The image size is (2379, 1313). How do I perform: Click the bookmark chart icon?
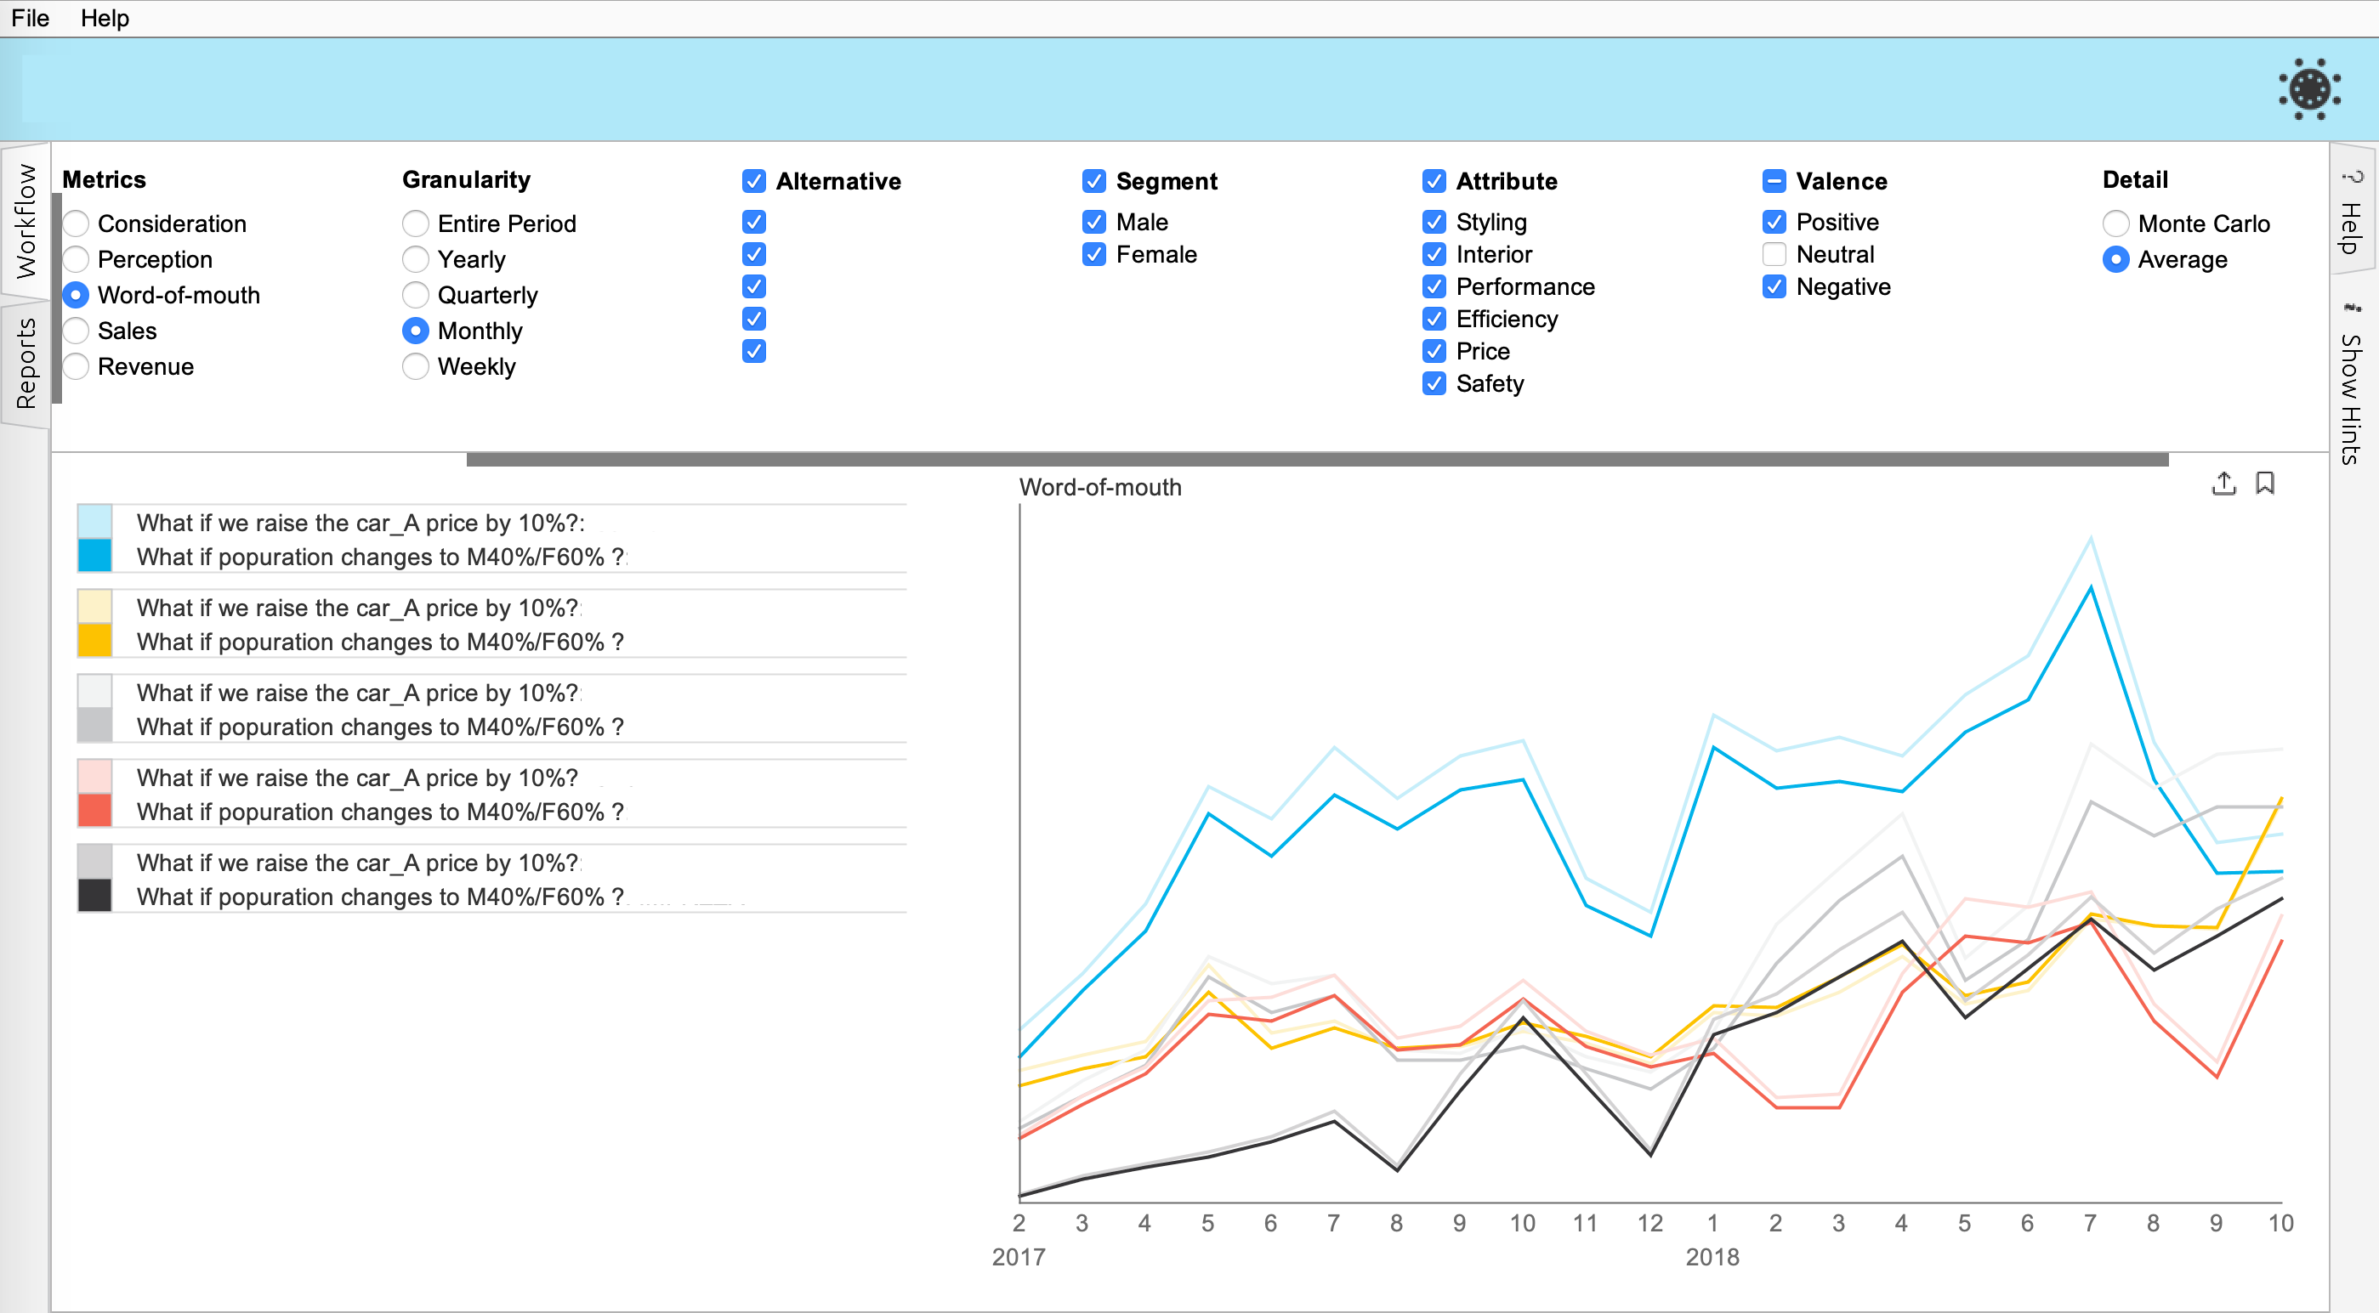click(2264, 483)
